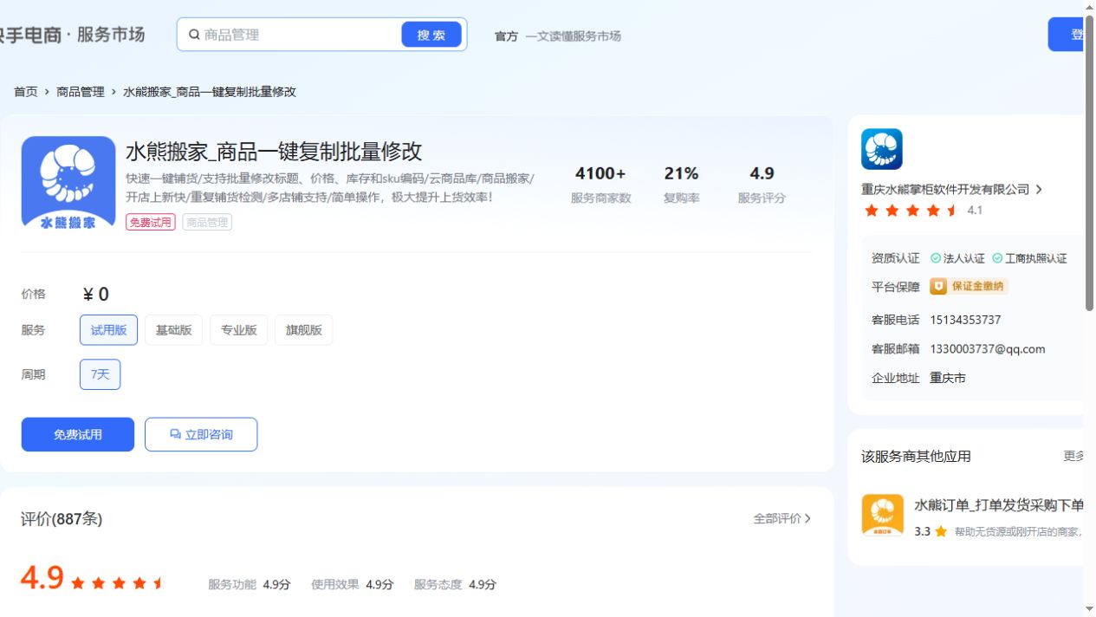
Task: Click the 该服务商其他应用 heading
Action: click(916, 456)
